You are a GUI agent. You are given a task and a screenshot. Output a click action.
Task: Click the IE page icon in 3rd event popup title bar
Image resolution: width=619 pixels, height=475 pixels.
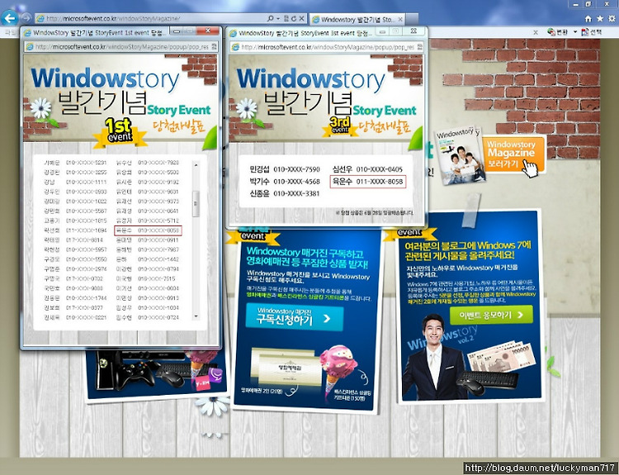point(234,33)
